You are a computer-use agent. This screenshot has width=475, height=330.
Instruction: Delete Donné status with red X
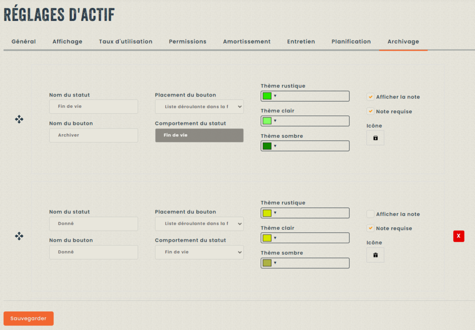pos(458,236)
